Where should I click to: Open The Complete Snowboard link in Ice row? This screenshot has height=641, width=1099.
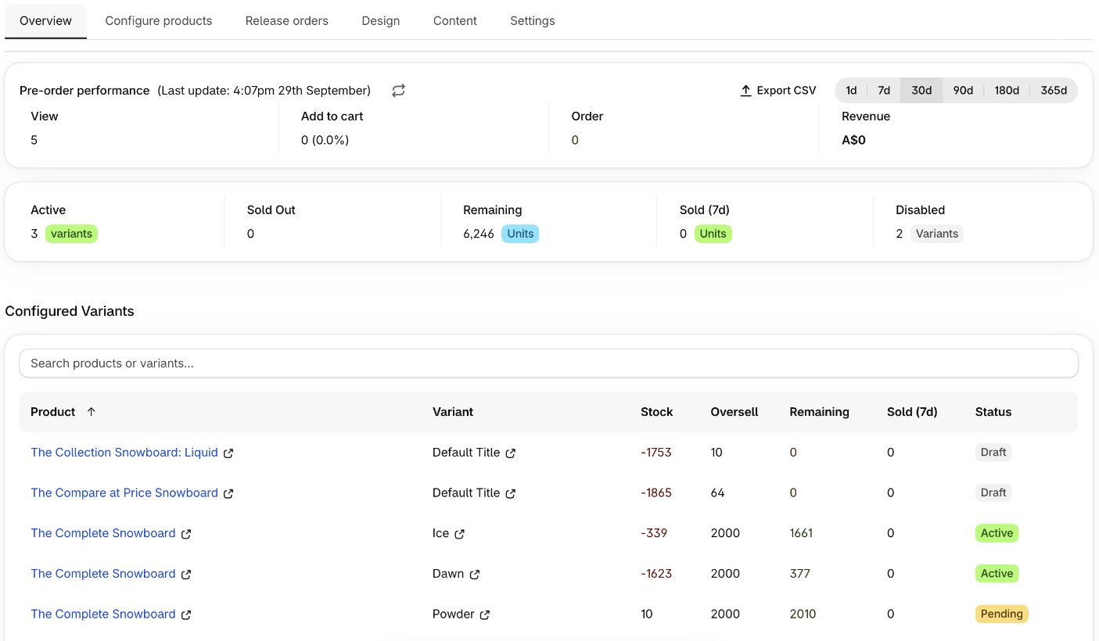(x=103, y=533)
